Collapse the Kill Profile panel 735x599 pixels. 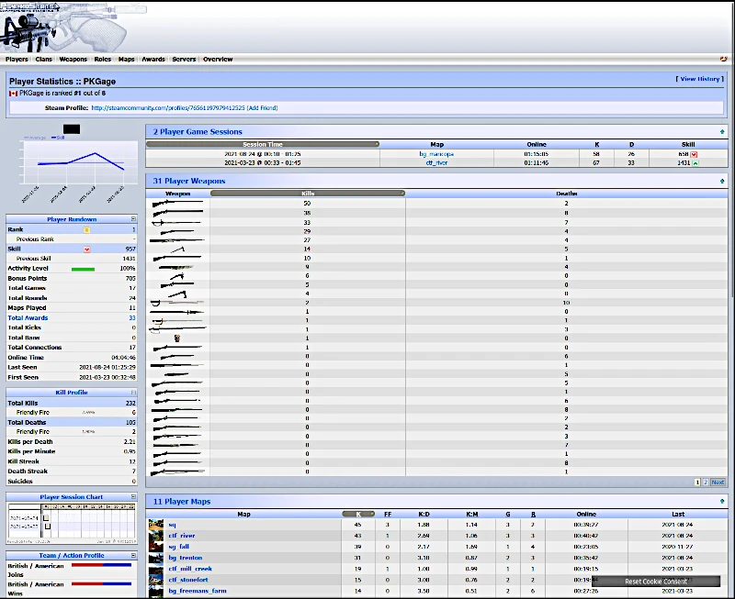point(133,393)
